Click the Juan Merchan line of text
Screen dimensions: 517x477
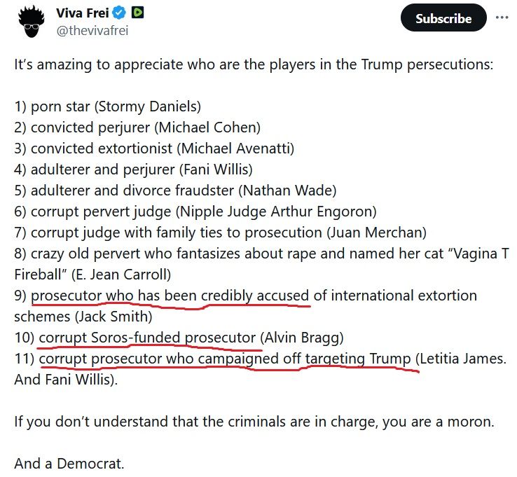221,232
